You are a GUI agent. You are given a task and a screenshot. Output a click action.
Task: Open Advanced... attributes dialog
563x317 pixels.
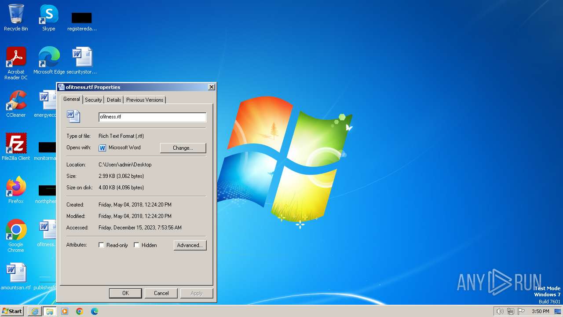[190, 245]
